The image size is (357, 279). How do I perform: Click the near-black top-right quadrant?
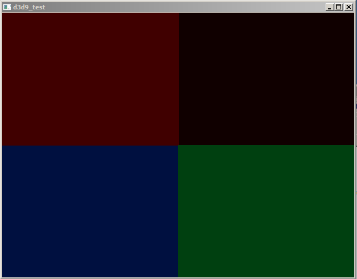tap(266, 79)
